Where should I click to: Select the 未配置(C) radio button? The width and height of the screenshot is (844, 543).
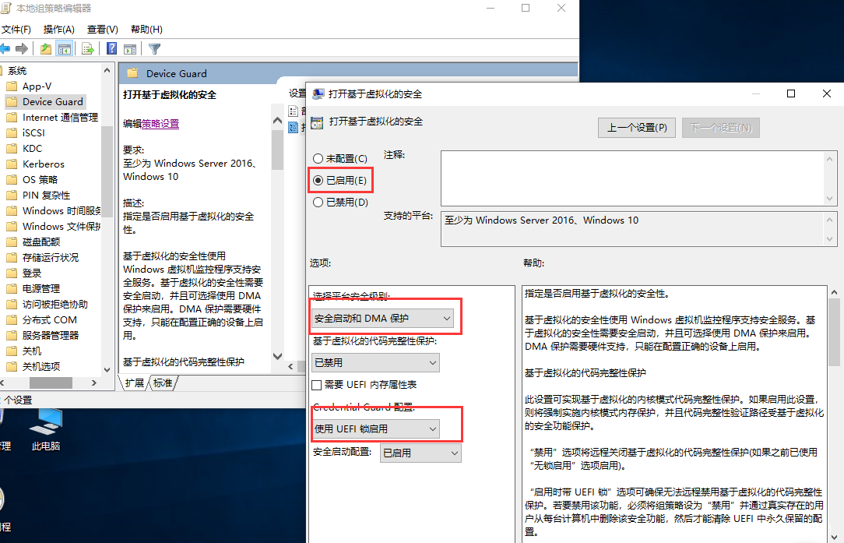tap(318, 158)
